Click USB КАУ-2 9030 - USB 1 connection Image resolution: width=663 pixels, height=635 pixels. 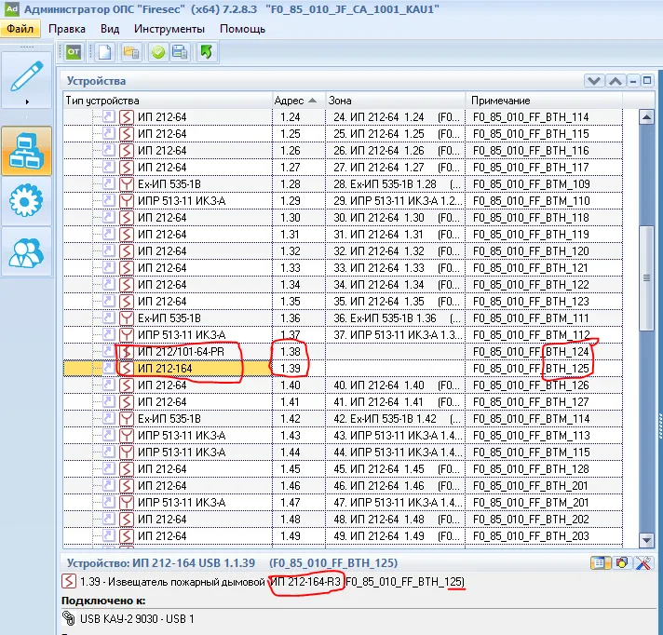point(137,619)
